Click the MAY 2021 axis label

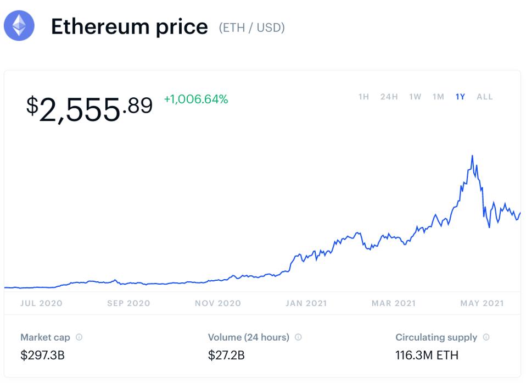pos(482,303)
